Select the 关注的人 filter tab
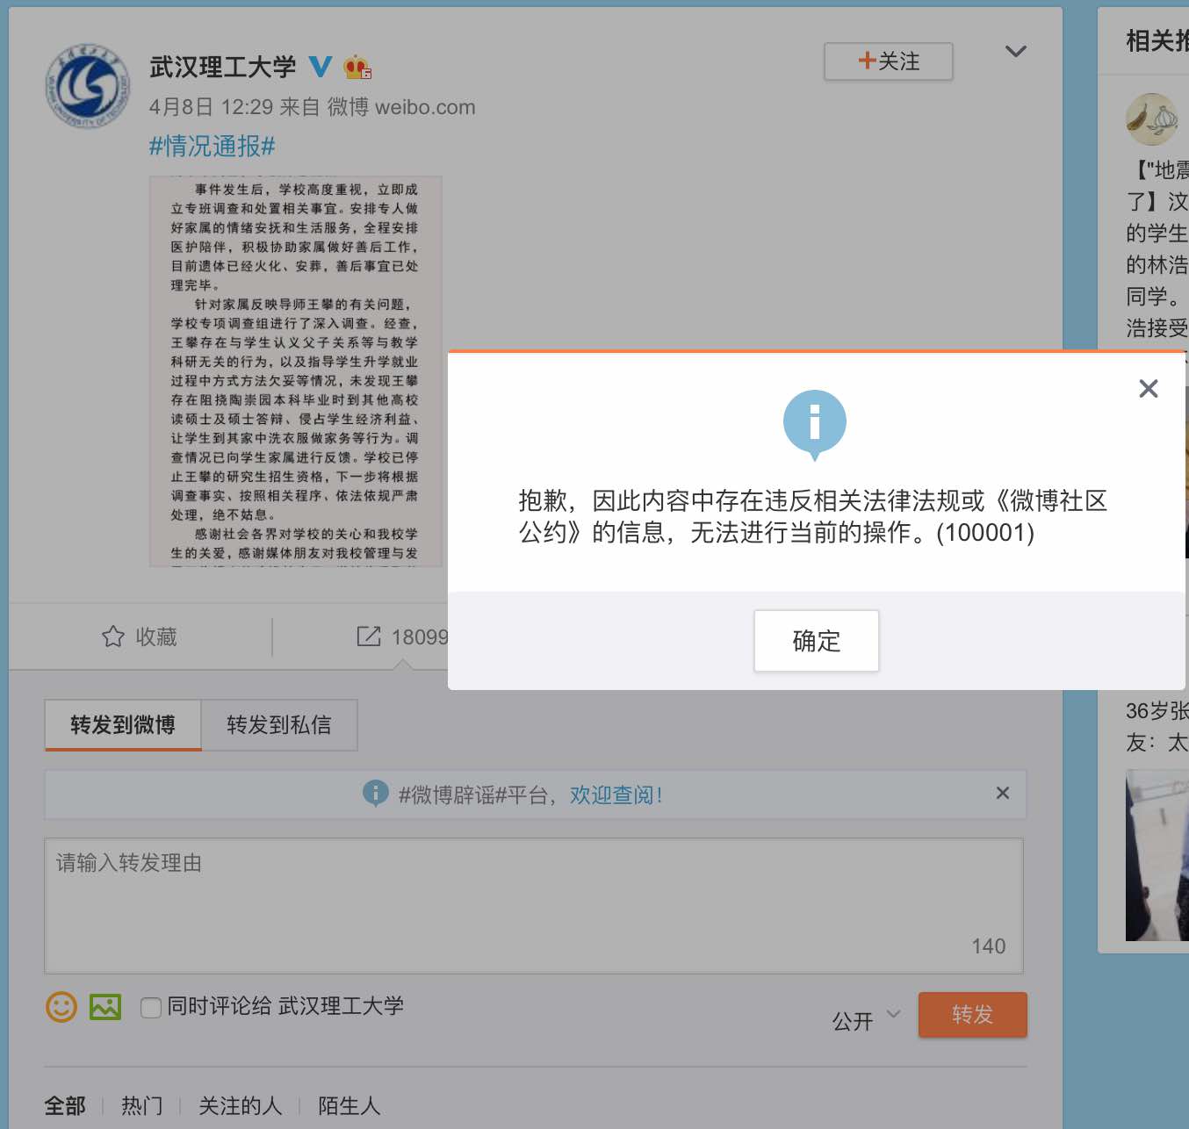Screen dimensions: 1189x1129 pyautogui.click(x=241, y=1105)
